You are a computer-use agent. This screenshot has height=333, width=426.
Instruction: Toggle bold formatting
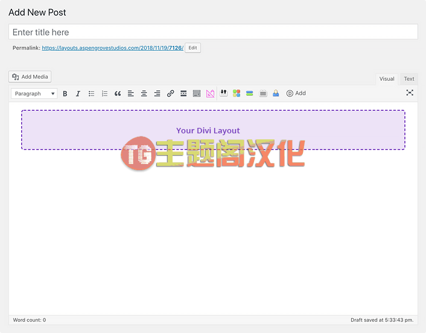coord(65,94)
